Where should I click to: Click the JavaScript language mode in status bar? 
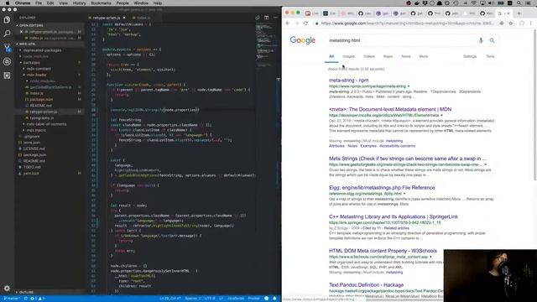(x=236, y=299)
